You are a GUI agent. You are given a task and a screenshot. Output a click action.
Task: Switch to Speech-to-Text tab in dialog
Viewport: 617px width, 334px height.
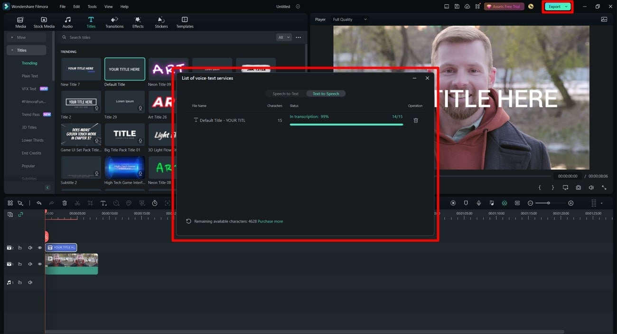285,93
